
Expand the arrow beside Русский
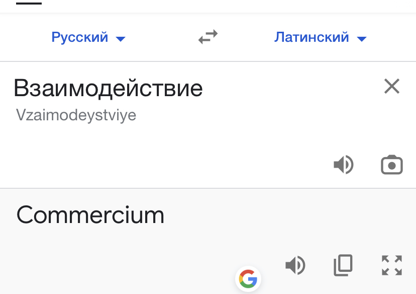[121, 38]
